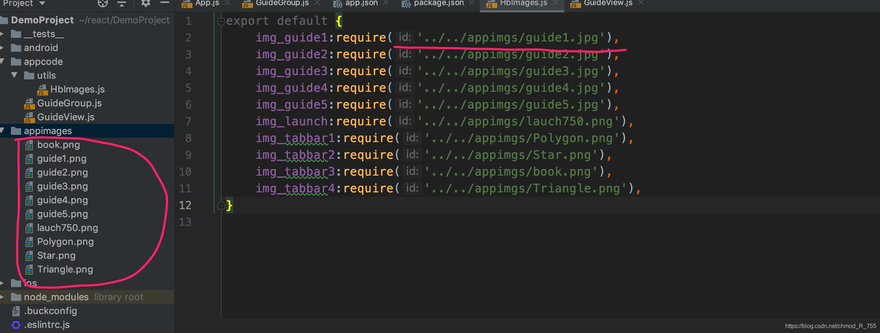Select the node_modules library root row
Screen dimensions: 880x333
coord(87,297)
